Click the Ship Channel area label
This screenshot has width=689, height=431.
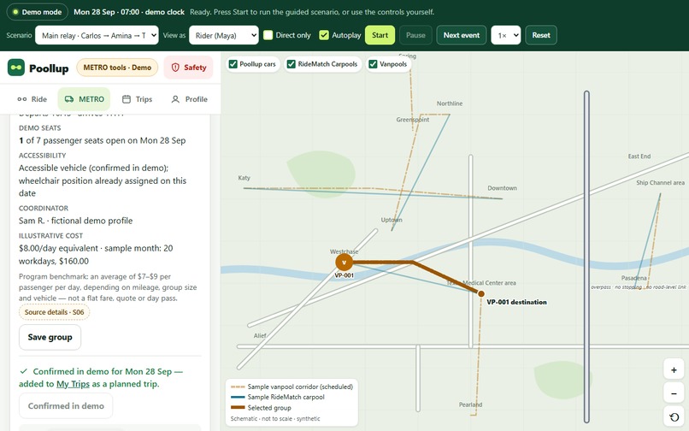[x=661, y=182]
